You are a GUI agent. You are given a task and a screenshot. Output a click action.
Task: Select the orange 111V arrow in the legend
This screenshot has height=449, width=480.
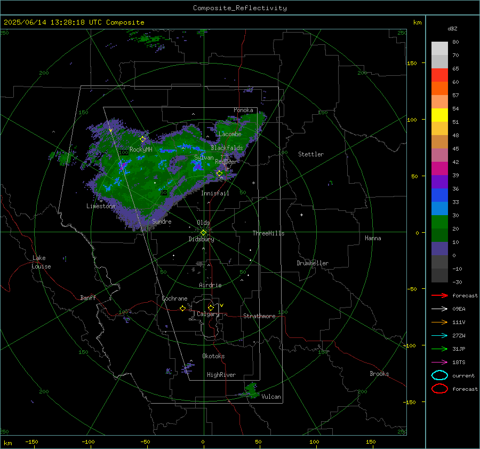[439, 322]
